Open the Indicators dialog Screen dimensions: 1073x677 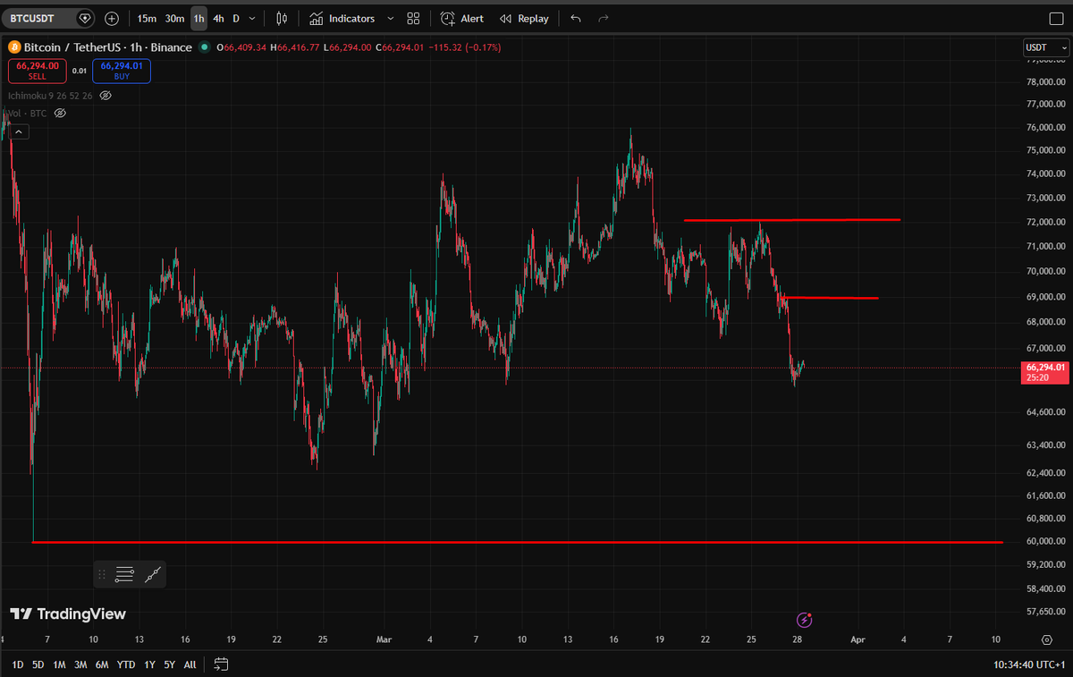[342, 18]
